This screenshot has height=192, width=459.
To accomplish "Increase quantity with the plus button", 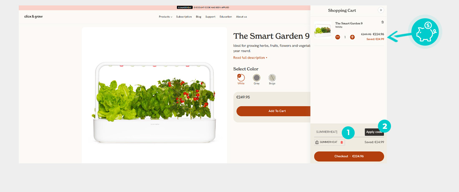I will pos(352,37).
